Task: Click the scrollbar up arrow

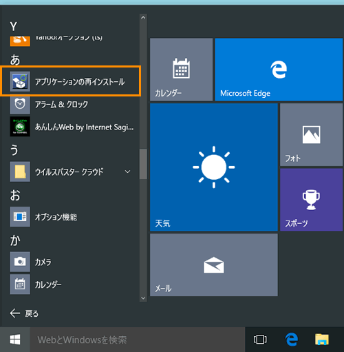Action: click(x=143, y=17)
